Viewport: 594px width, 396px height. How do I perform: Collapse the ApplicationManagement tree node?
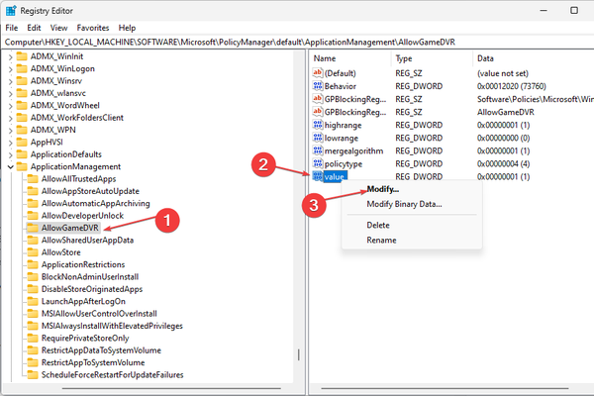coord(9,166)
